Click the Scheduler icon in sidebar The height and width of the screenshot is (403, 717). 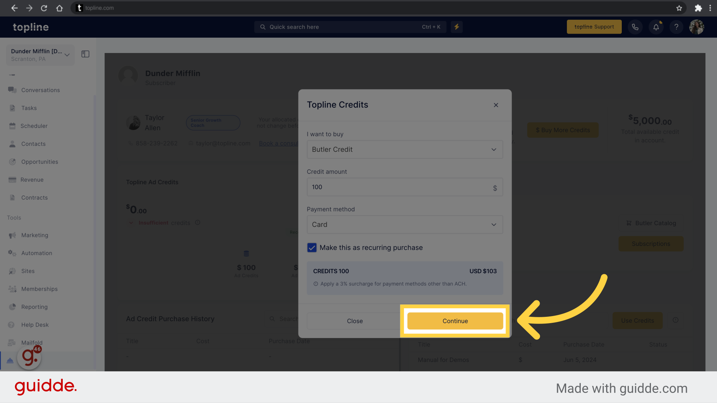pos(12,125)
